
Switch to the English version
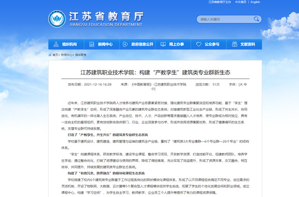point(255,2)
